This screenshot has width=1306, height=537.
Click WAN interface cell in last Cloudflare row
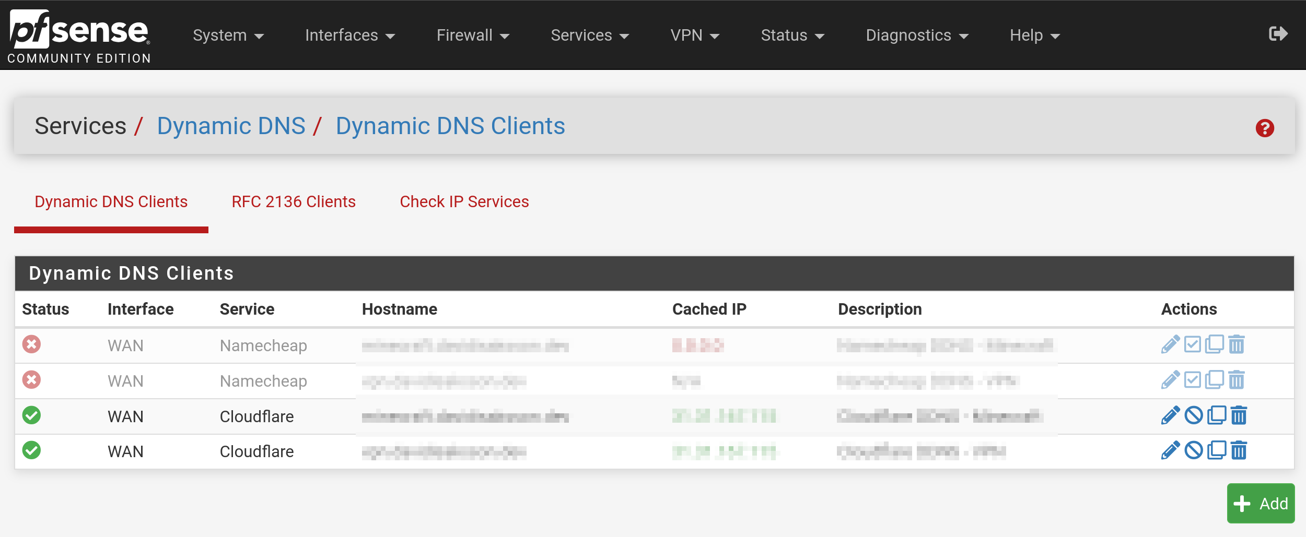[125, 451]
